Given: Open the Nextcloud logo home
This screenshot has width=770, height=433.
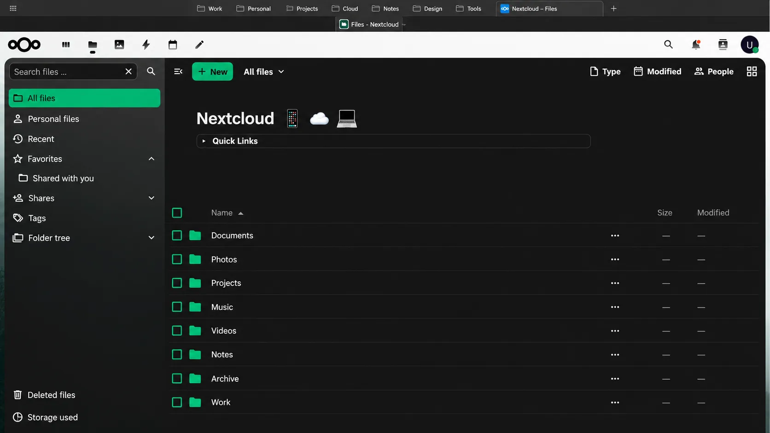Looking at the screenshot, I should coord(24,45).
